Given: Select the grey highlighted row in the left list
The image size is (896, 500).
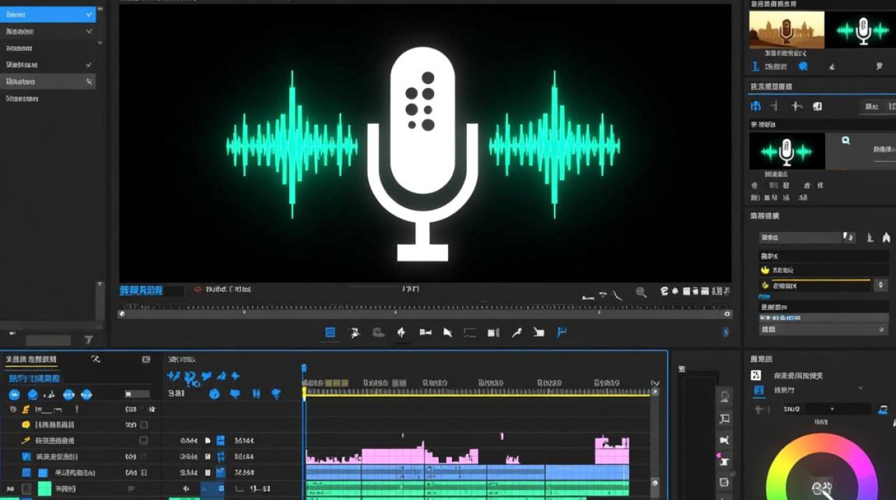Looking at the screenshot, I should [x=48, y=81].
